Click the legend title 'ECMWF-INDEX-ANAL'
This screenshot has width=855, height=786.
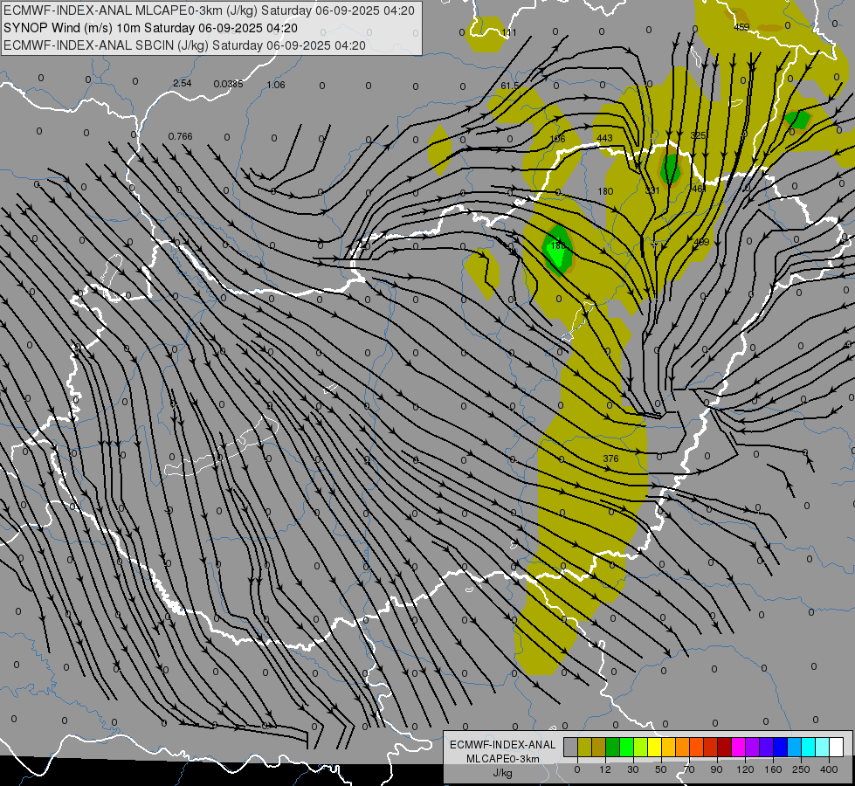pos(503,745)
